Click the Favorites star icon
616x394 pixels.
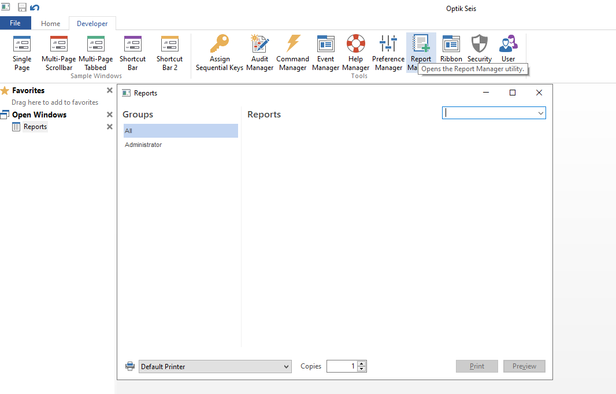5,90
